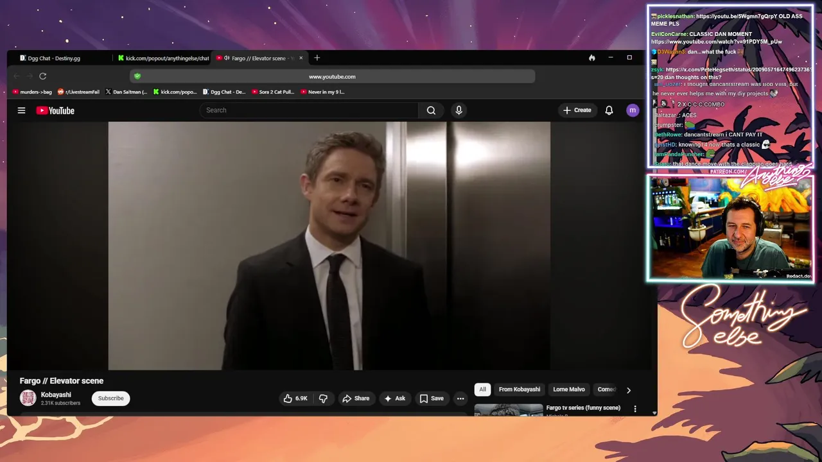The width and height of the screenshot is (822, 462).
Task: Click the 2.31K subscribers text
Action: click(x=60, y=404)
